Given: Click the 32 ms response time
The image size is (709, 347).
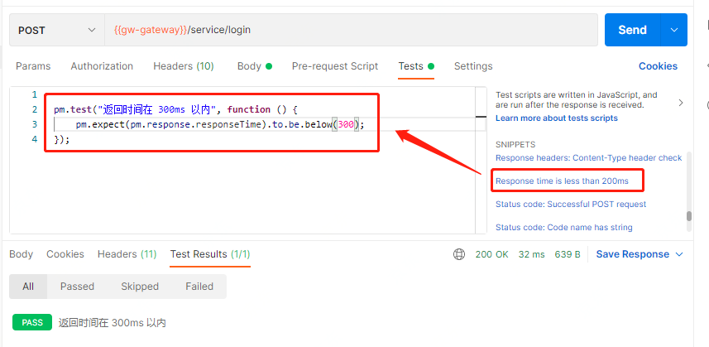Looking at the screenshot, I should pyautogui.click(x=532, y=254).
